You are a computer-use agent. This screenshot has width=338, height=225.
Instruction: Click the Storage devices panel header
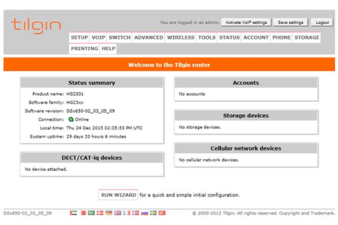tap(246, 116)
